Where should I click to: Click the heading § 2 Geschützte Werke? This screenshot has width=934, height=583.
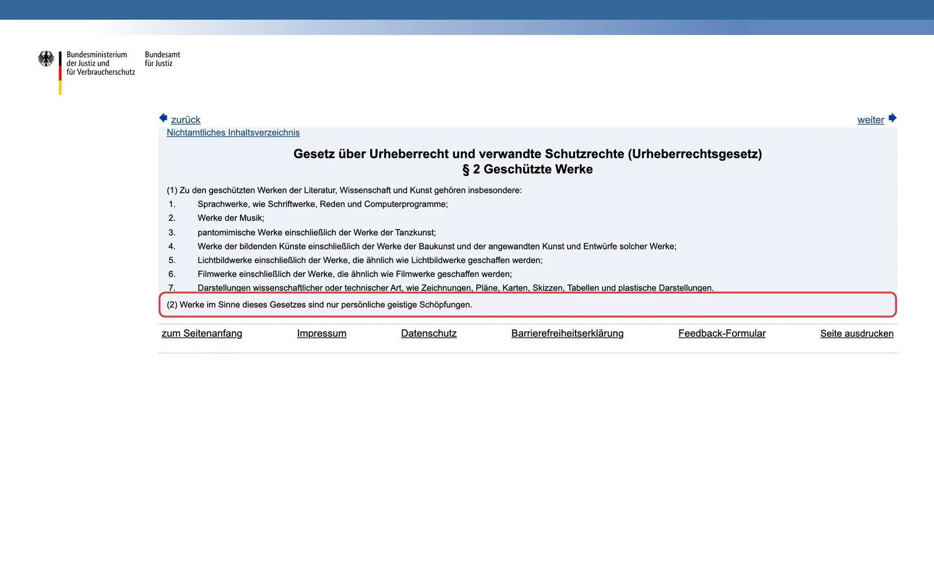point(528,169)
